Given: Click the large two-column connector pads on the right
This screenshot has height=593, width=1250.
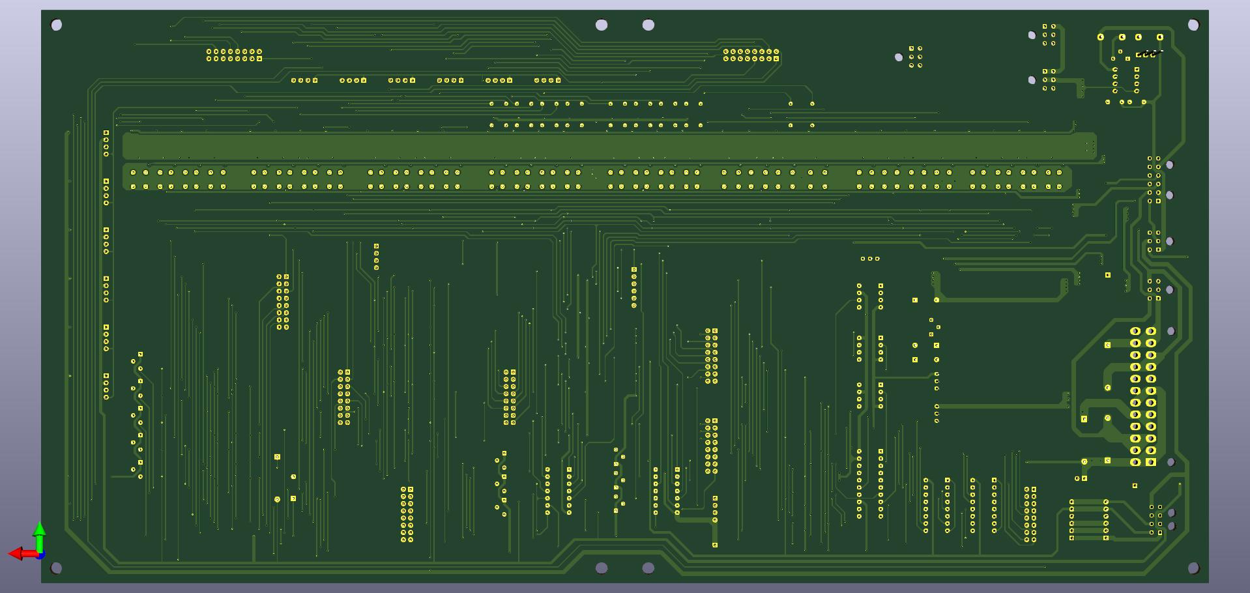Looking at the screenshot, I should tap(1143, 396).
